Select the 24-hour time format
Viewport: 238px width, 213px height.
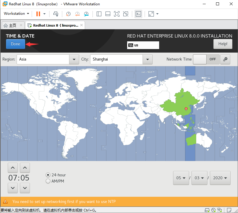click(x=56, y=175)
